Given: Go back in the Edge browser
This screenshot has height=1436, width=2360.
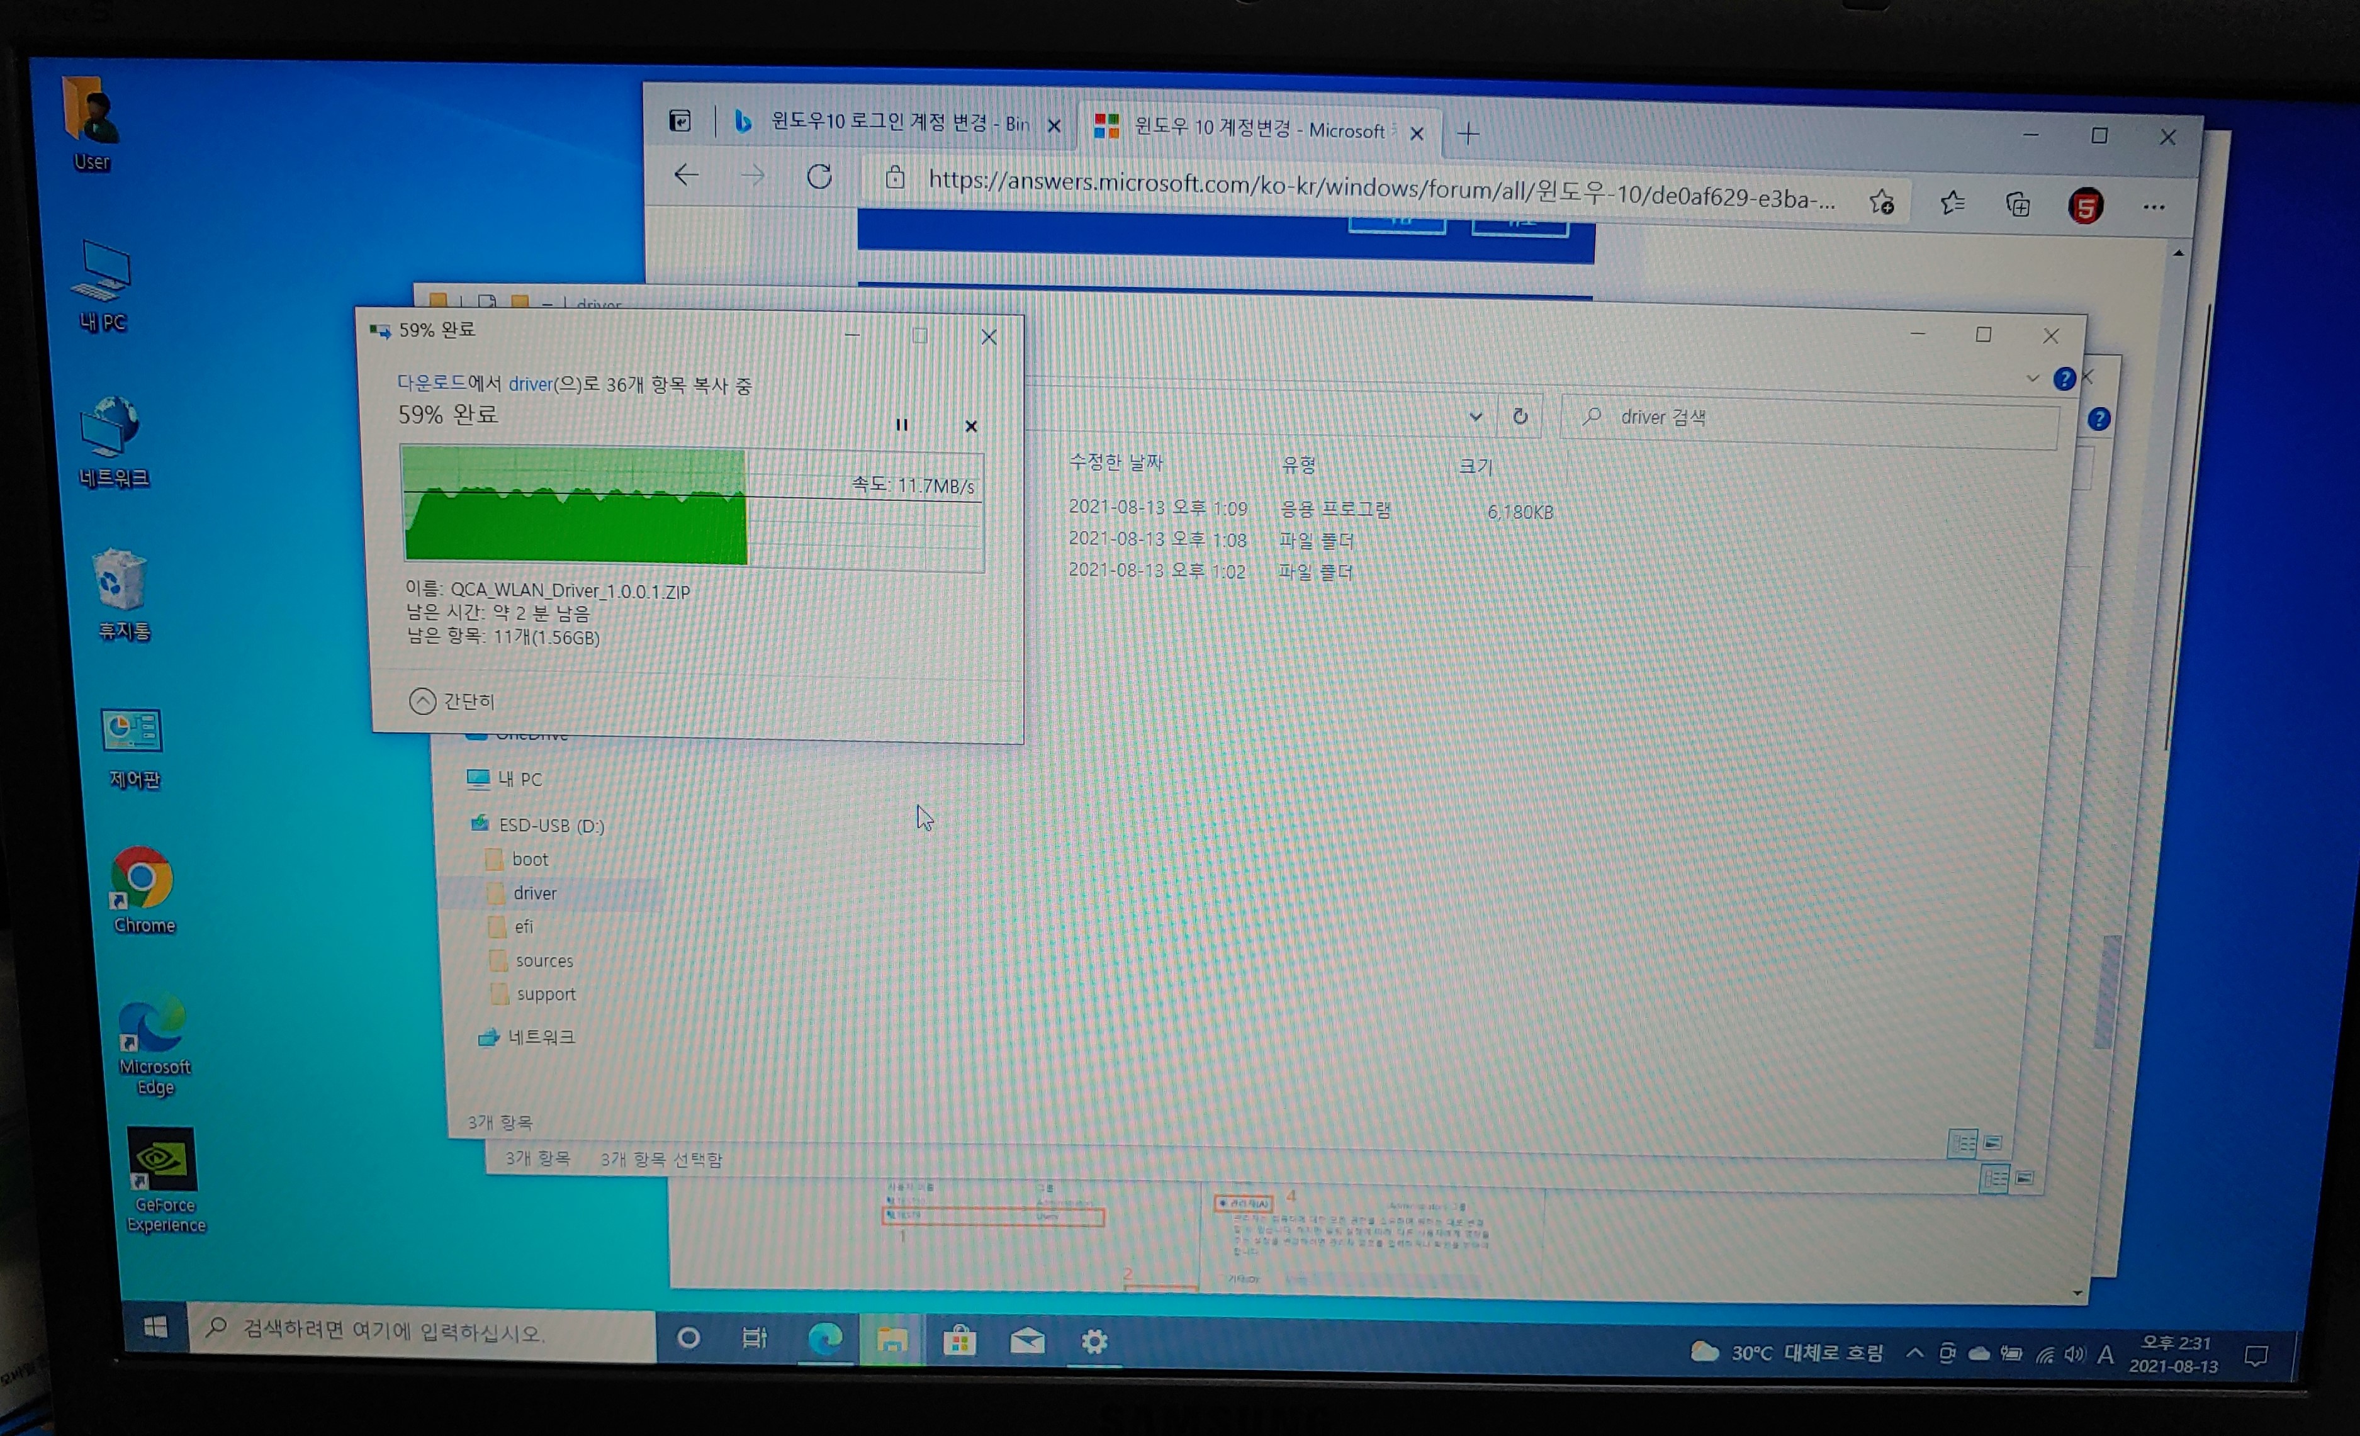Looking at the screenshot, I should coord(687,174).
